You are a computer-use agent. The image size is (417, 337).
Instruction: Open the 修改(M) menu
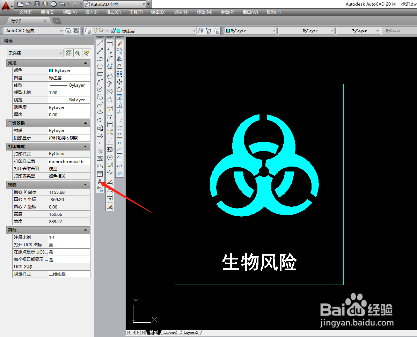205,12
